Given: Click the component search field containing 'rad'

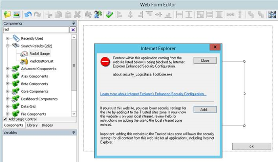Looking at the screenshot, I should click(x=36, y=30).
